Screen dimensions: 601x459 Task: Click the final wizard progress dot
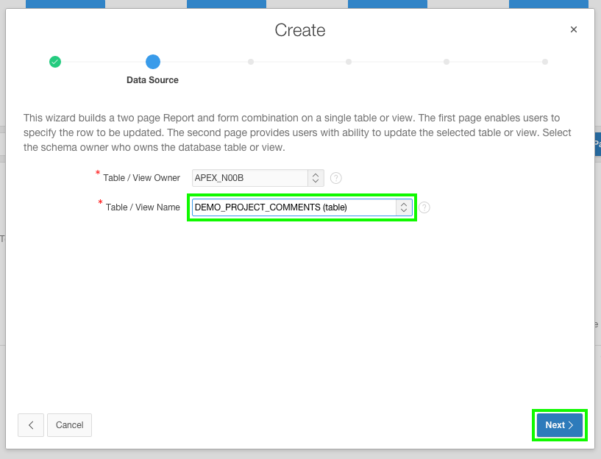544,62
